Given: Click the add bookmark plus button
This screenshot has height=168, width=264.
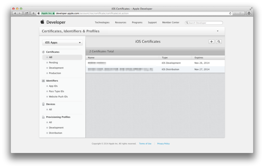Looking at the screenshot, I should pyautogui.click(x=33, y=13).
